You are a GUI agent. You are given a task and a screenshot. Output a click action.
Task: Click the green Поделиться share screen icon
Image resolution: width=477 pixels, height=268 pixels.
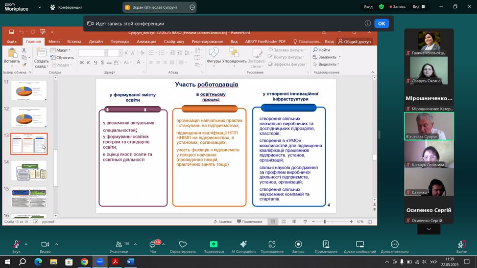[214, 245]
